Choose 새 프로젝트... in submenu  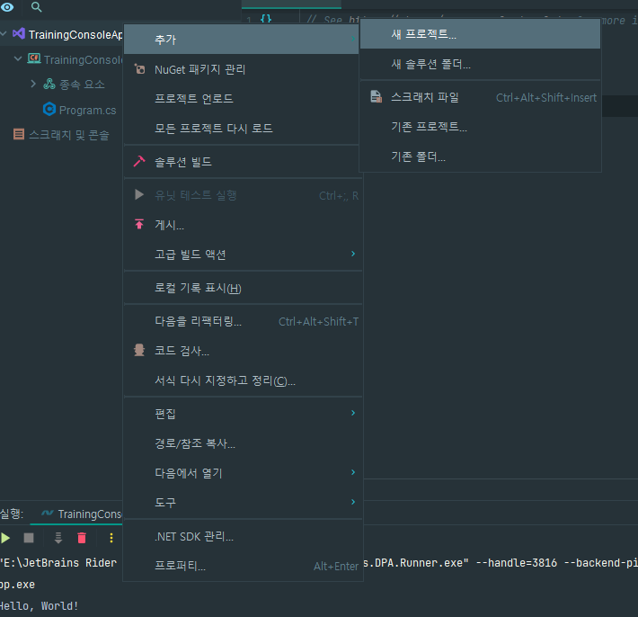coord(480,34)
